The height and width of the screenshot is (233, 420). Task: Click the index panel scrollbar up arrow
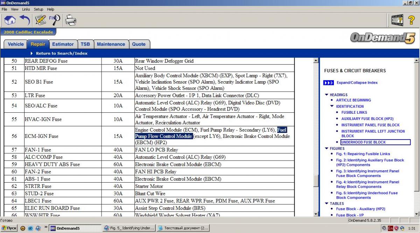pyautogui.click(x=416, y=61)
